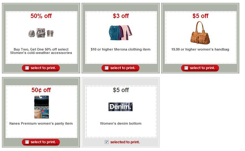Viewport: 245px width, 151px height.
Task: Click 'select to print' under 50% off coupon
Action: [x=43, y=68]
